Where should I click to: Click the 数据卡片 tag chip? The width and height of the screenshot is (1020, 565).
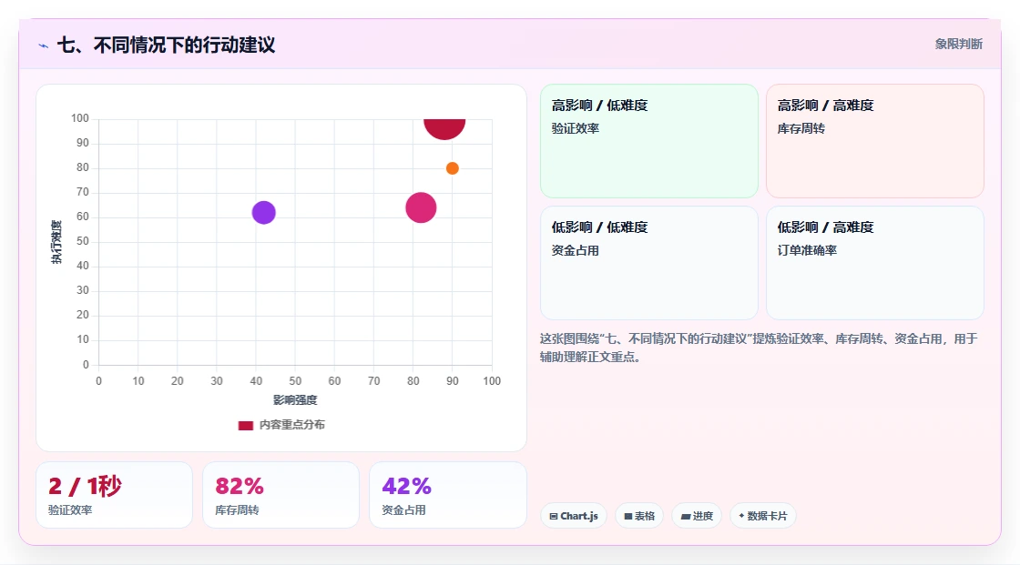point(763,516)
